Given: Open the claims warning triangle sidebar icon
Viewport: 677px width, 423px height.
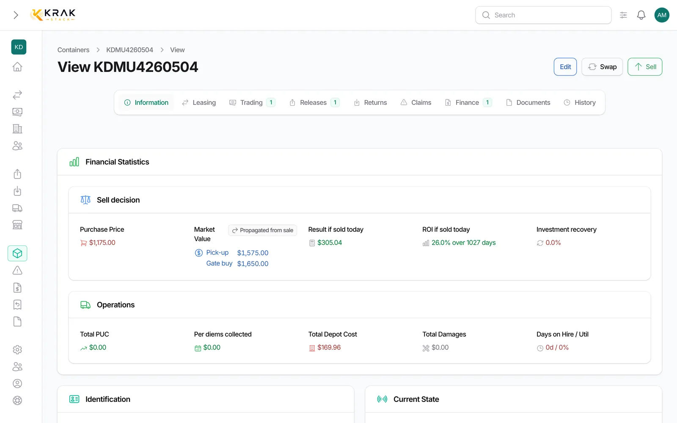Looking at the screenshot, I should [x=17, y=270].
